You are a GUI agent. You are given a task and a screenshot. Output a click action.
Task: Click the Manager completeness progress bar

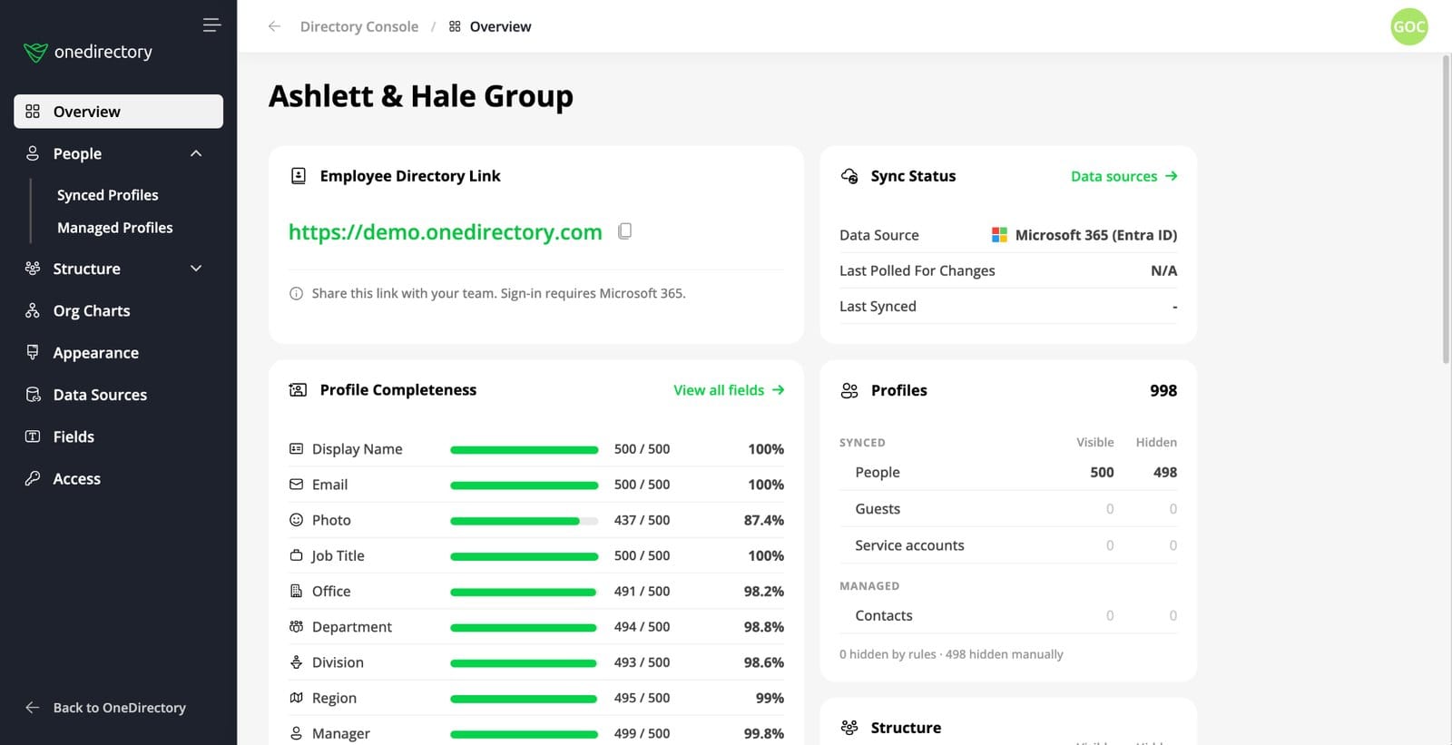tap(524, 734)
